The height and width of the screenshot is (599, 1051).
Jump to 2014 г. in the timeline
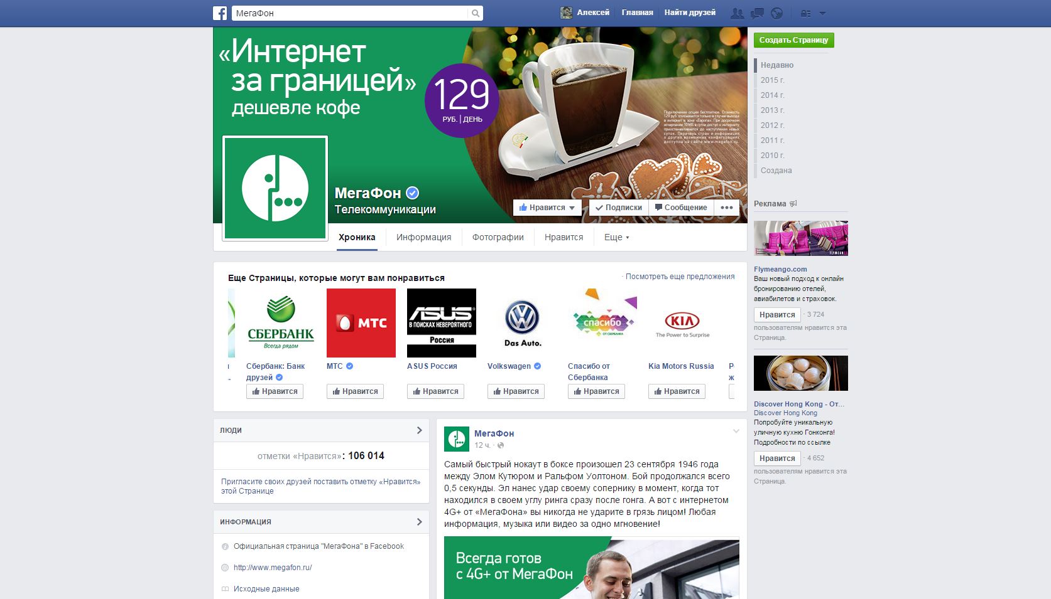[x=772, y=95]
